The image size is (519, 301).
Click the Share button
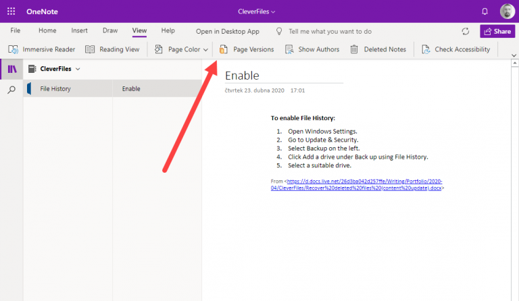[x=497, y=31]
